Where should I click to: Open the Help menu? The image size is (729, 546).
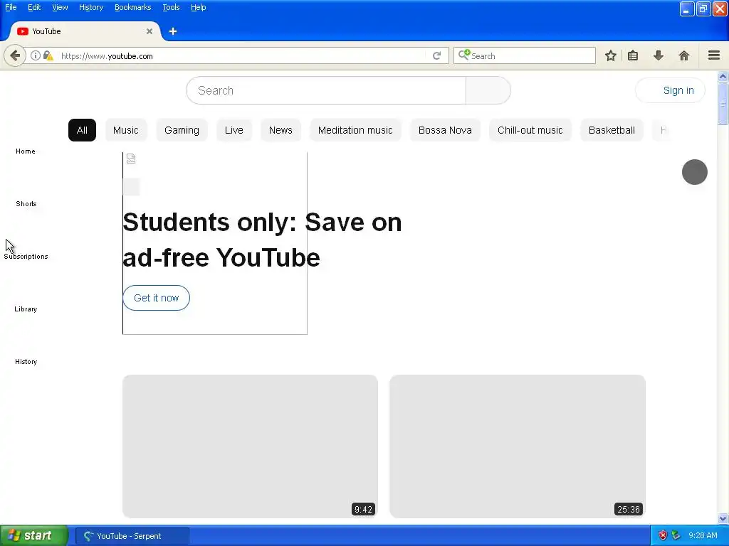pyautogui.click(x=199, y=7)
